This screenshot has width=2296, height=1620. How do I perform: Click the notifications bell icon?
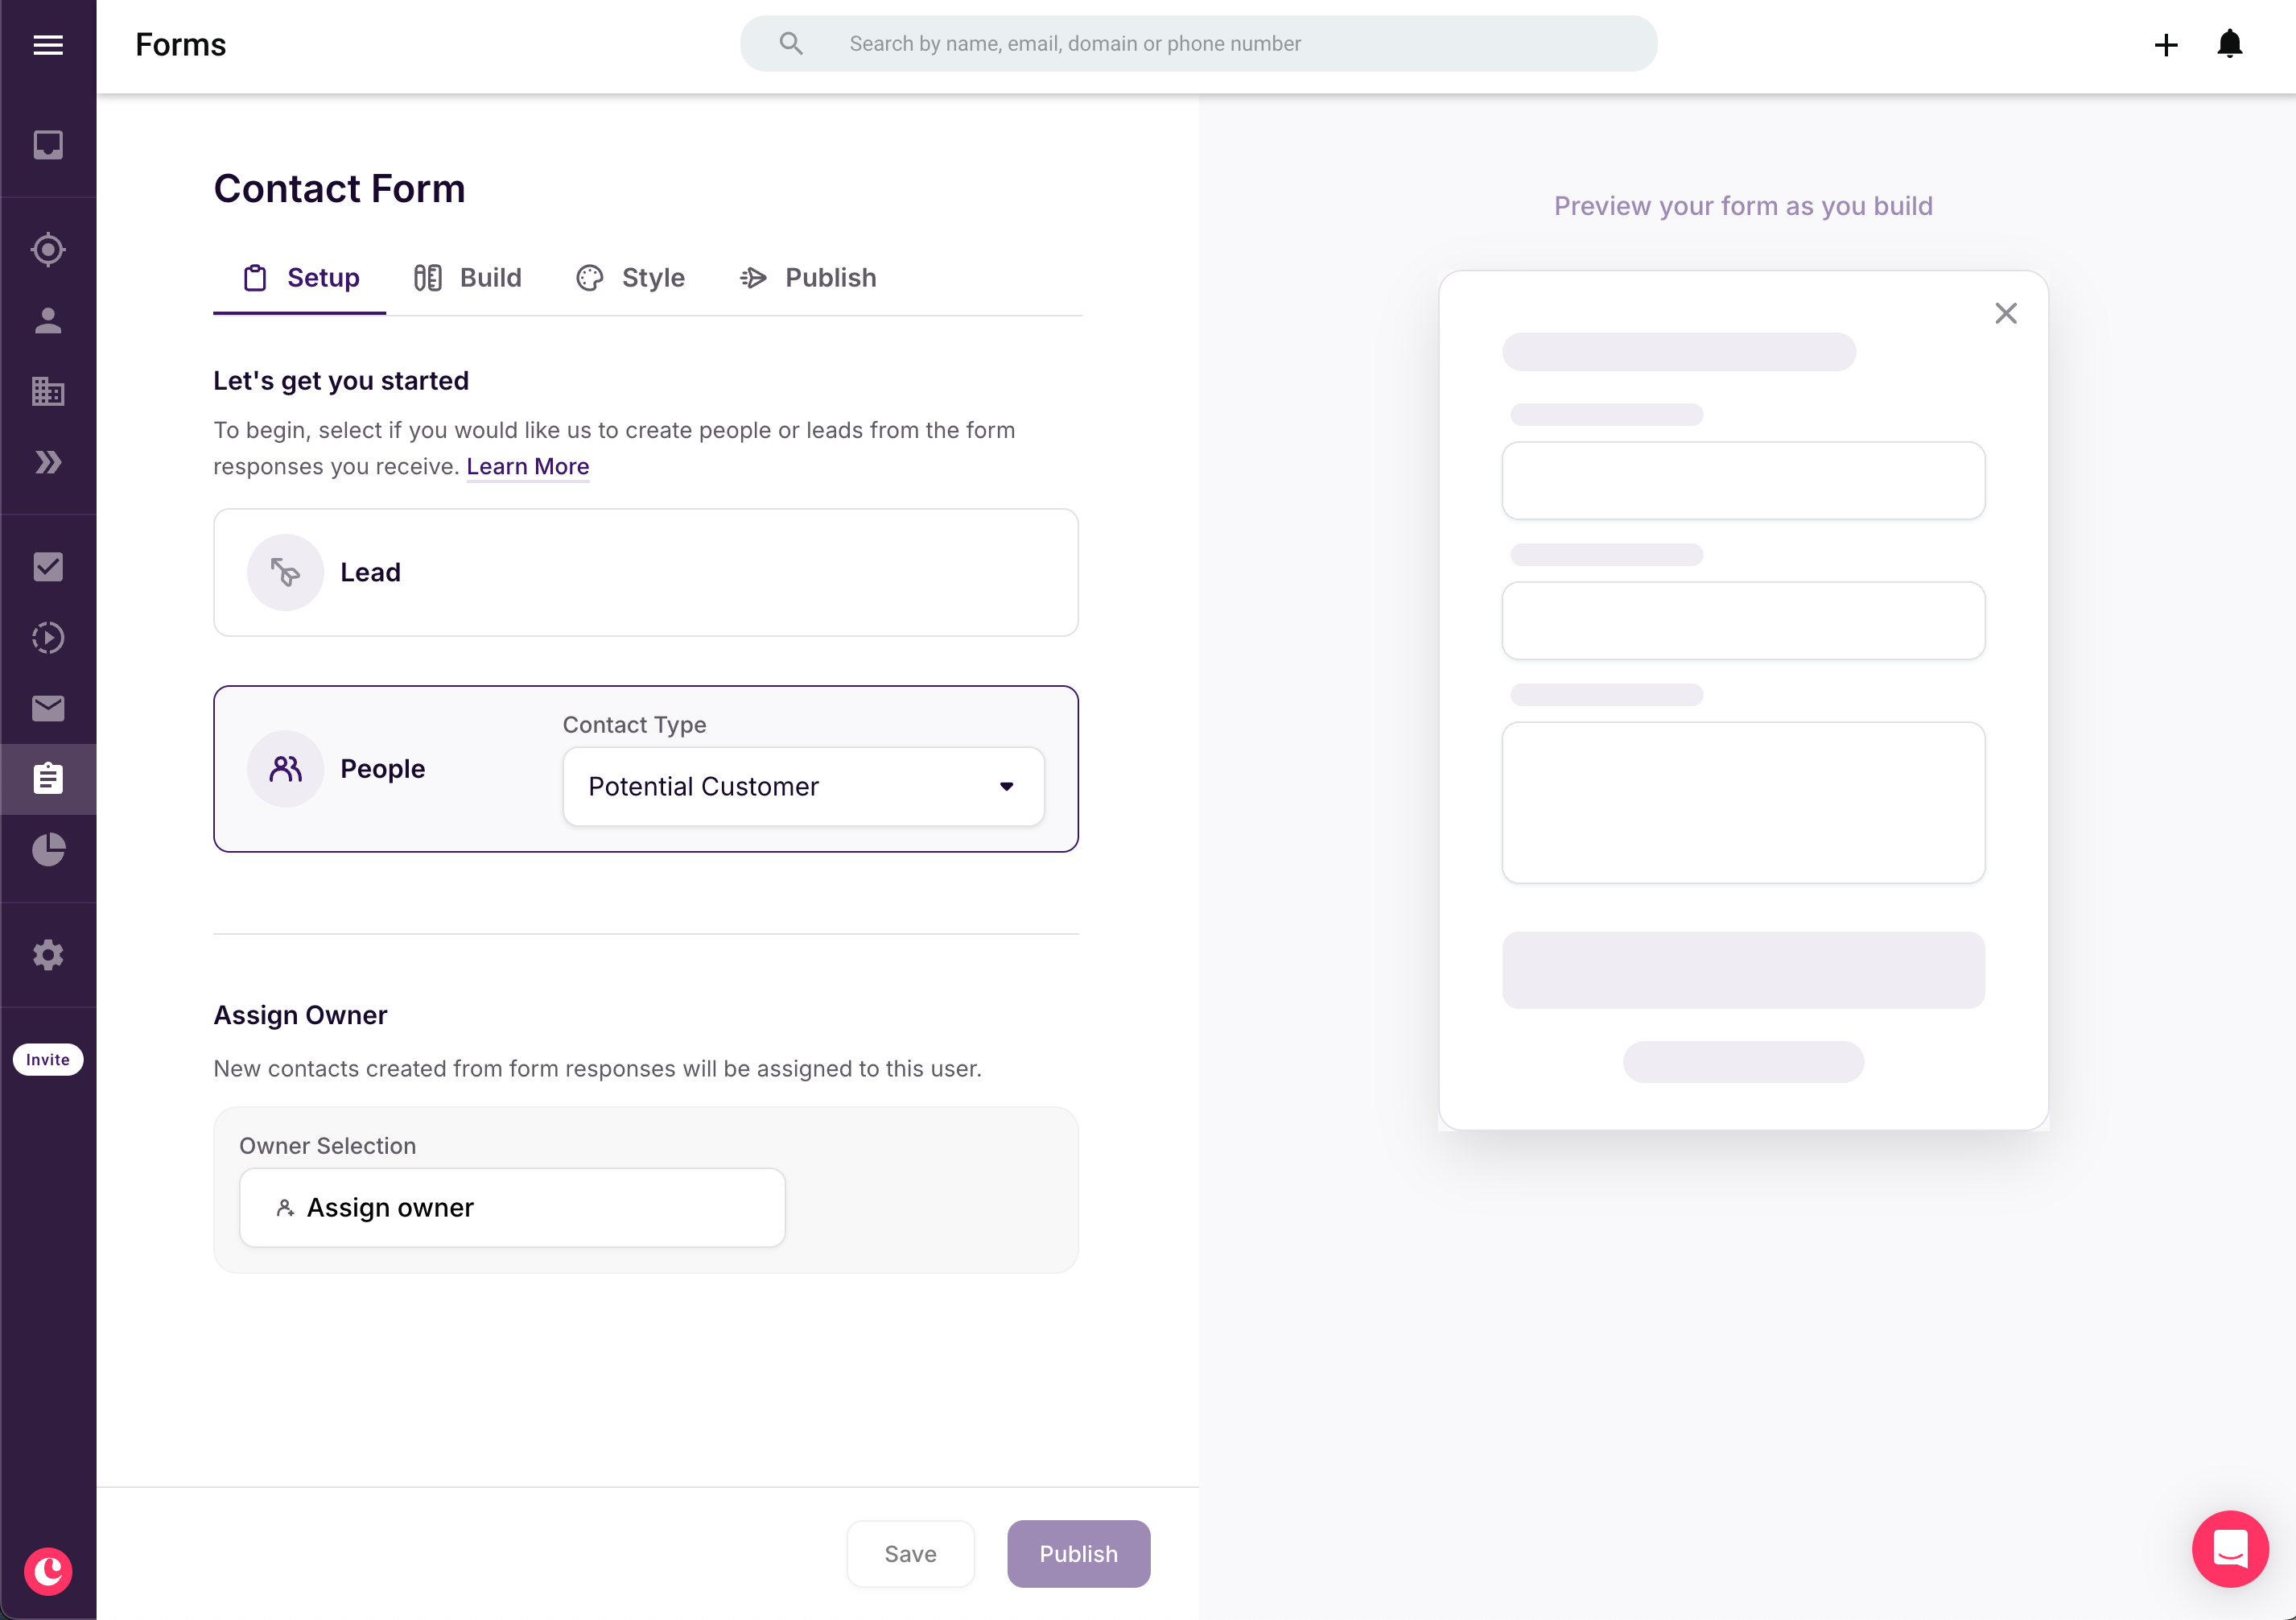[2229, 44]
